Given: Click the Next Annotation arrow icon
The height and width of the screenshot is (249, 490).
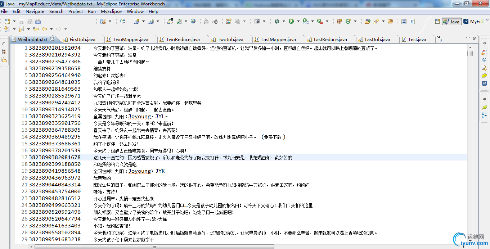Looking at the screenshot, I should [6, 29].
